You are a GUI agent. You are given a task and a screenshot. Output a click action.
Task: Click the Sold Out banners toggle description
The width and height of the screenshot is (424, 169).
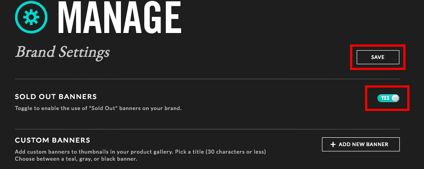point(98,108)
